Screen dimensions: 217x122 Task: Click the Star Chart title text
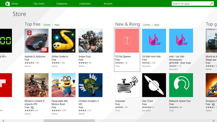[x=147, y=101]
